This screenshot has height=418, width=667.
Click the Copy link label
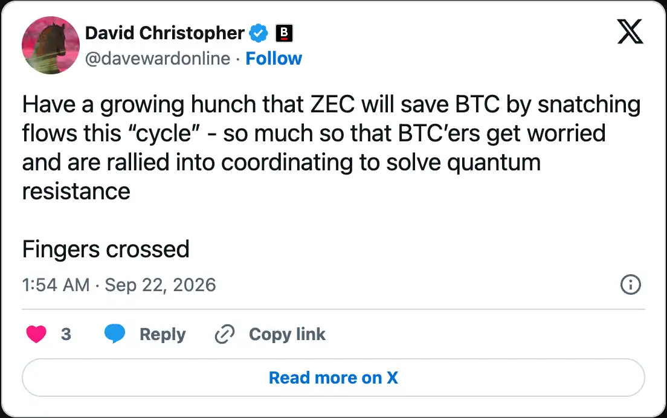coord(287,334)
